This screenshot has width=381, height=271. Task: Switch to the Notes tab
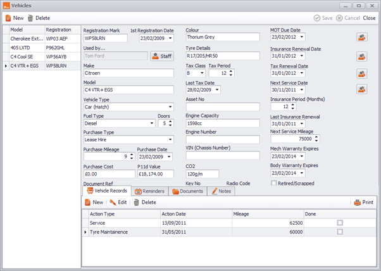tap(222, 191)
